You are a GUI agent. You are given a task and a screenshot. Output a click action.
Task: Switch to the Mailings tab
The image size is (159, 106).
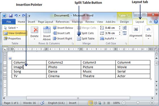click(x=77, y=22)
